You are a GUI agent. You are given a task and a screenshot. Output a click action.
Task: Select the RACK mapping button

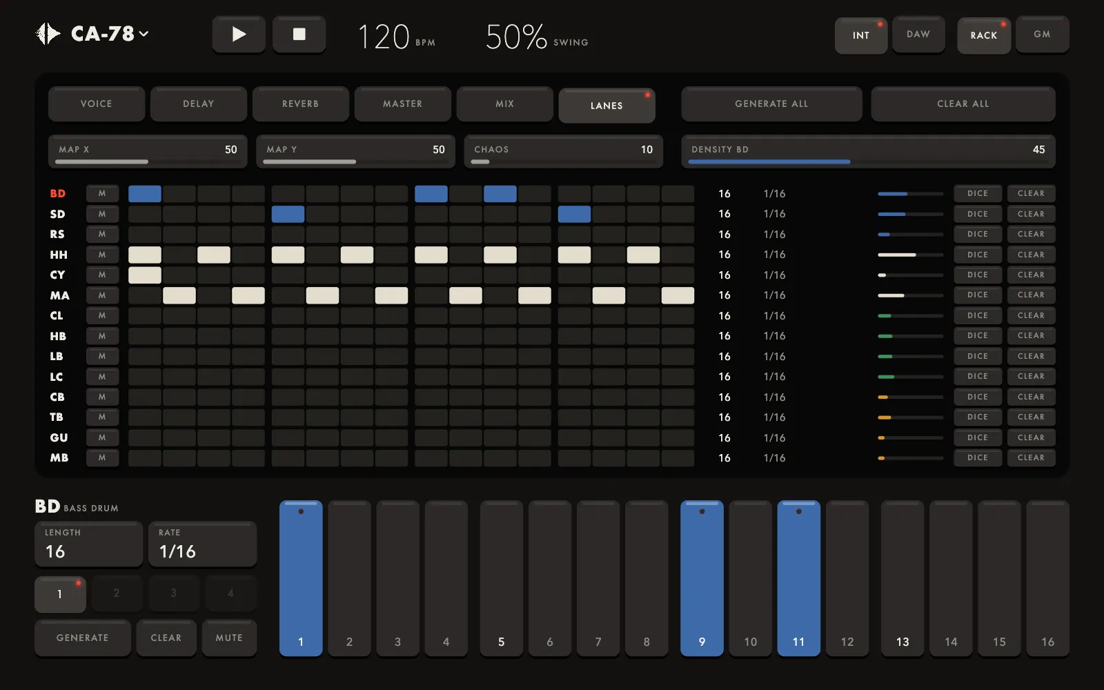984,35
